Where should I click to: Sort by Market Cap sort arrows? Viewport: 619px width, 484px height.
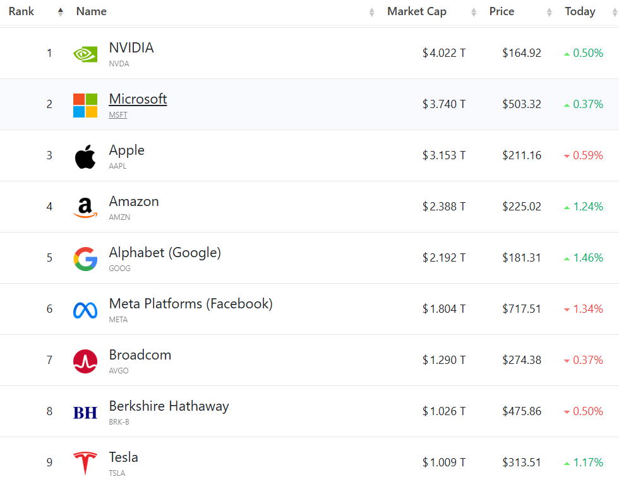pos(474,12)
